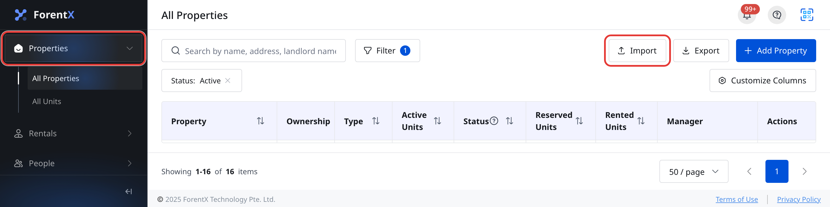This screenshot has width=830, height=207.
Task: Open the notifications bell icon
Action: click(x=746, y=15)
